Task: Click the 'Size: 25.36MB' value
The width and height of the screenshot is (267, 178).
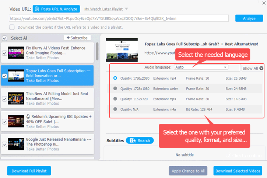Action: click(236, 78)
